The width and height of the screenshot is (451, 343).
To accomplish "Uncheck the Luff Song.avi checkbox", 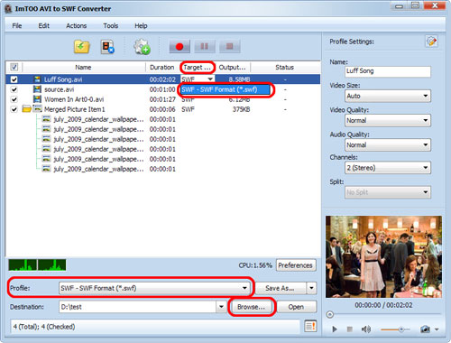I will (x=14, y=79).
